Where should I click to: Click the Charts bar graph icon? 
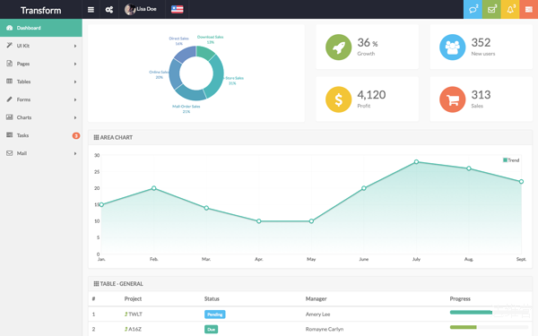[10, 117]
